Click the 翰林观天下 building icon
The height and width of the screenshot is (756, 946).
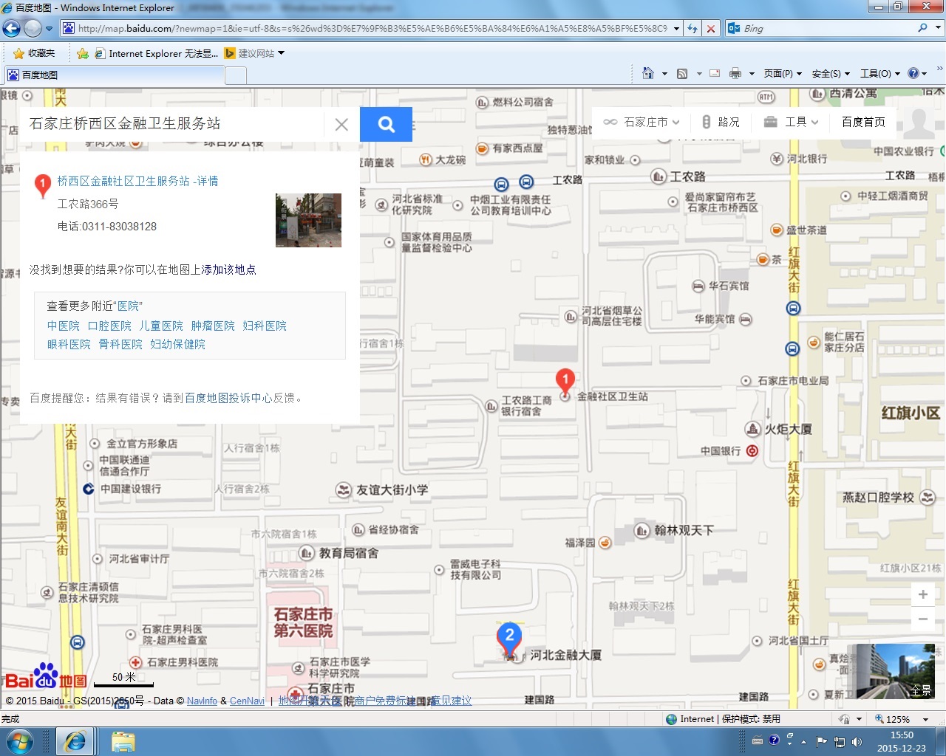pos(642,530)
